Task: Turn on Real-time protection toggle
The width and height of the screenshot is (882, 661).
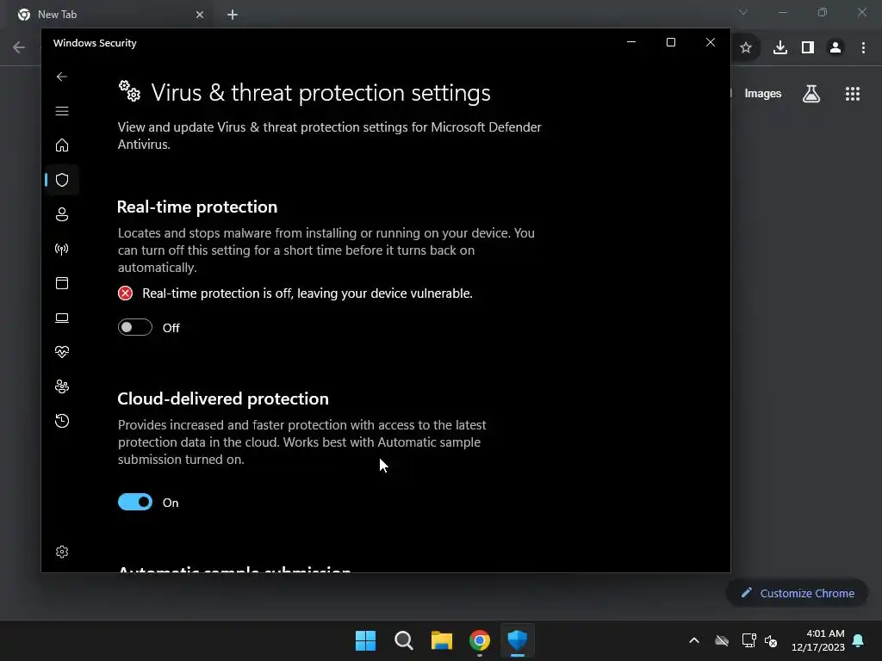Action: coord(135,327)
